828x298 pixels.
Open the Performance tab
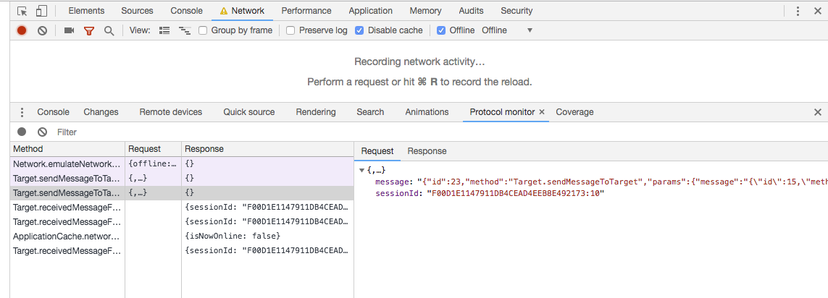point(306,11)
